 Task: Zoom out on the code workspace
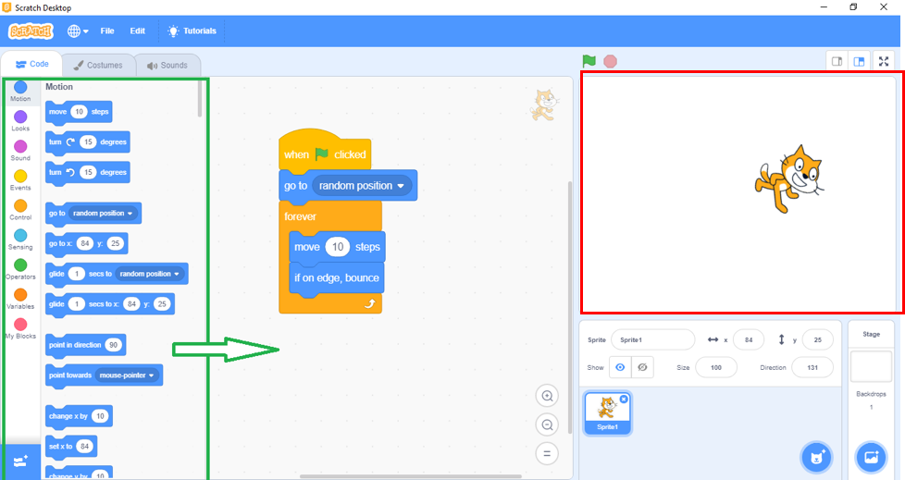click(547, 425)
